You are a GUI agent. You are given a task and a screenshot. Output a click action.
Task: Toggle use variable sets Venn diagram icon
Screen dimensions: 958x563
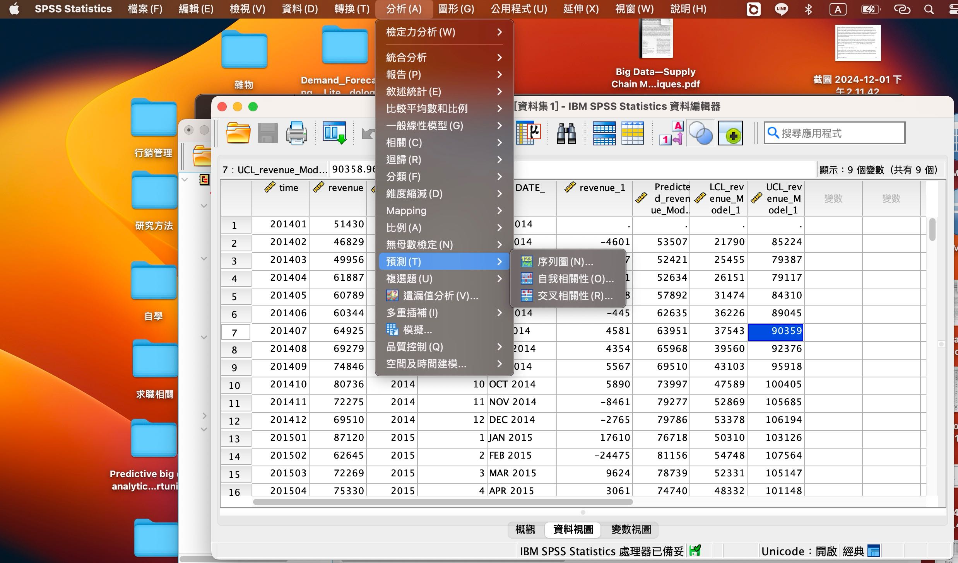(700, 133)
